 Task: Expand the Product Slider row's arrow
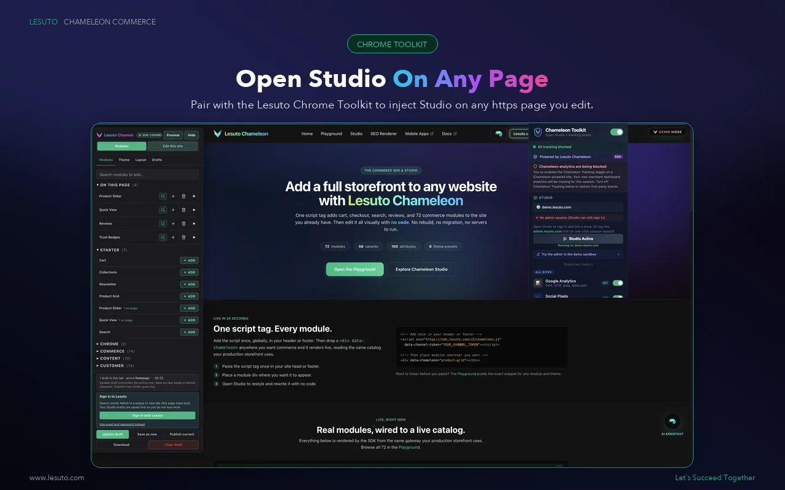194,196
